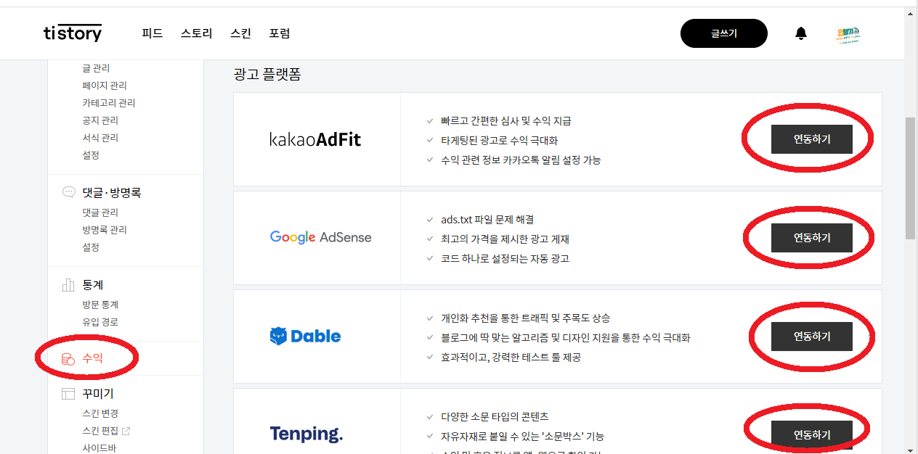Image resolution: width=918 pixels, height=454 pixels.
Task: Click 연동하기 for Dable
Action: point(812,337)
